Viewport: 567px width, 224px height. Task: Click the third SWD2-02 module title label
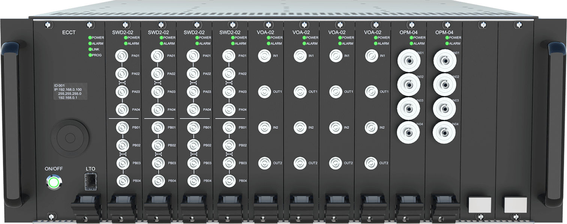pos(193,32)
